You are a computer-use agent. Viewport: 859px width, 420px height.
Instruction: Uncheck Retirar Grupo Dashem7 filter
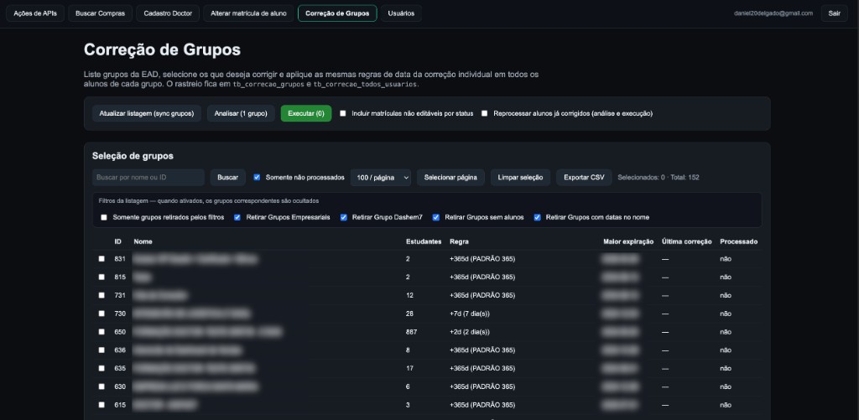(x=343, y=217)
